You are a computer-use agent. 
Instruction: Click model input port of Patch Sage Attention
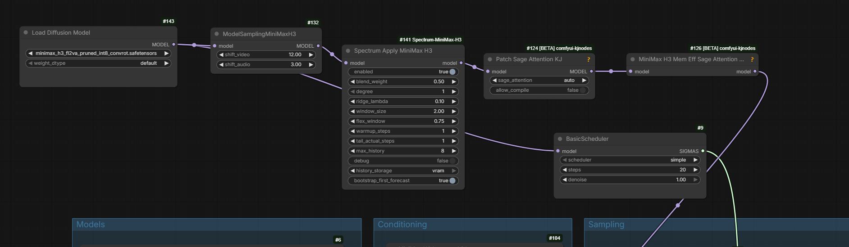pos(488,72)
